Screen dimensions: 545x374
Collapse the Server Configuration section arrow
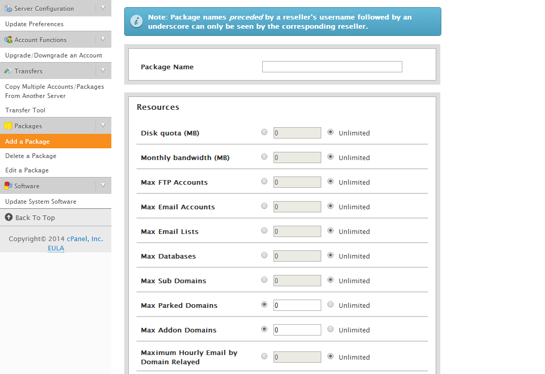(103, 8)
